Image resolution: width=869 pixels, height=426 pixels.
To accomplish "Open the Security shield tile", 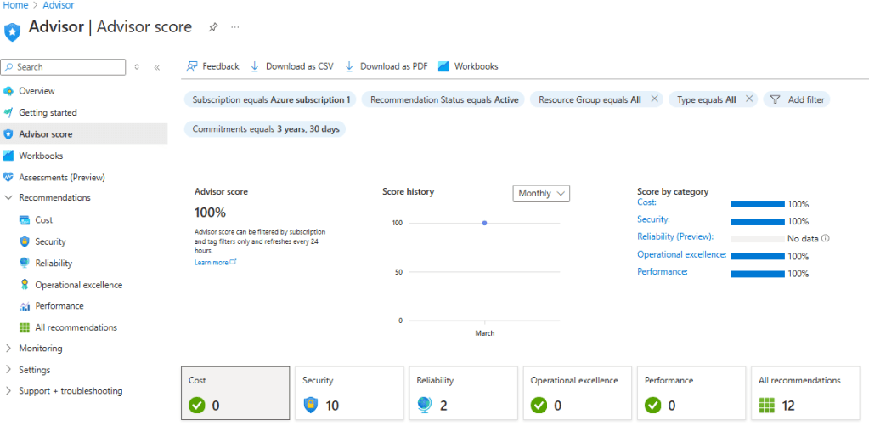I will [347, 394].
